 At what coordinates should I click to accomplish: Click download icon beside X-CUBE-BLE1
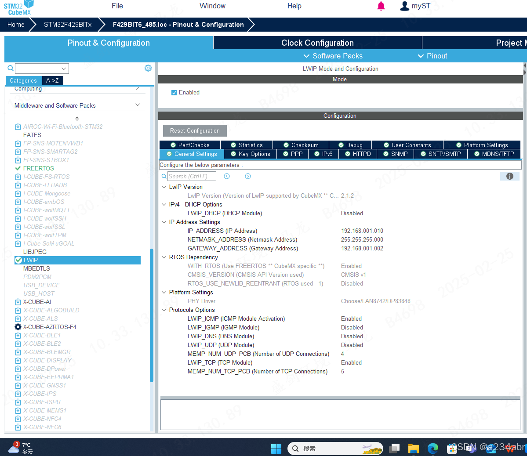tap(18, 335)
